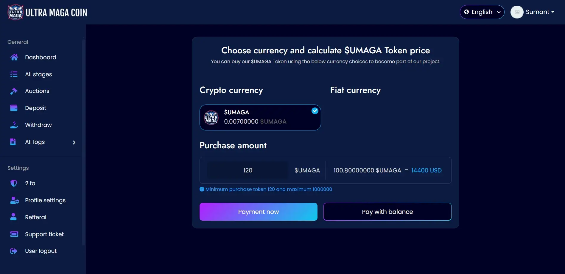565x274 pixels.
Task: Click the Auctions gavel icon
Action: [14, 91]
